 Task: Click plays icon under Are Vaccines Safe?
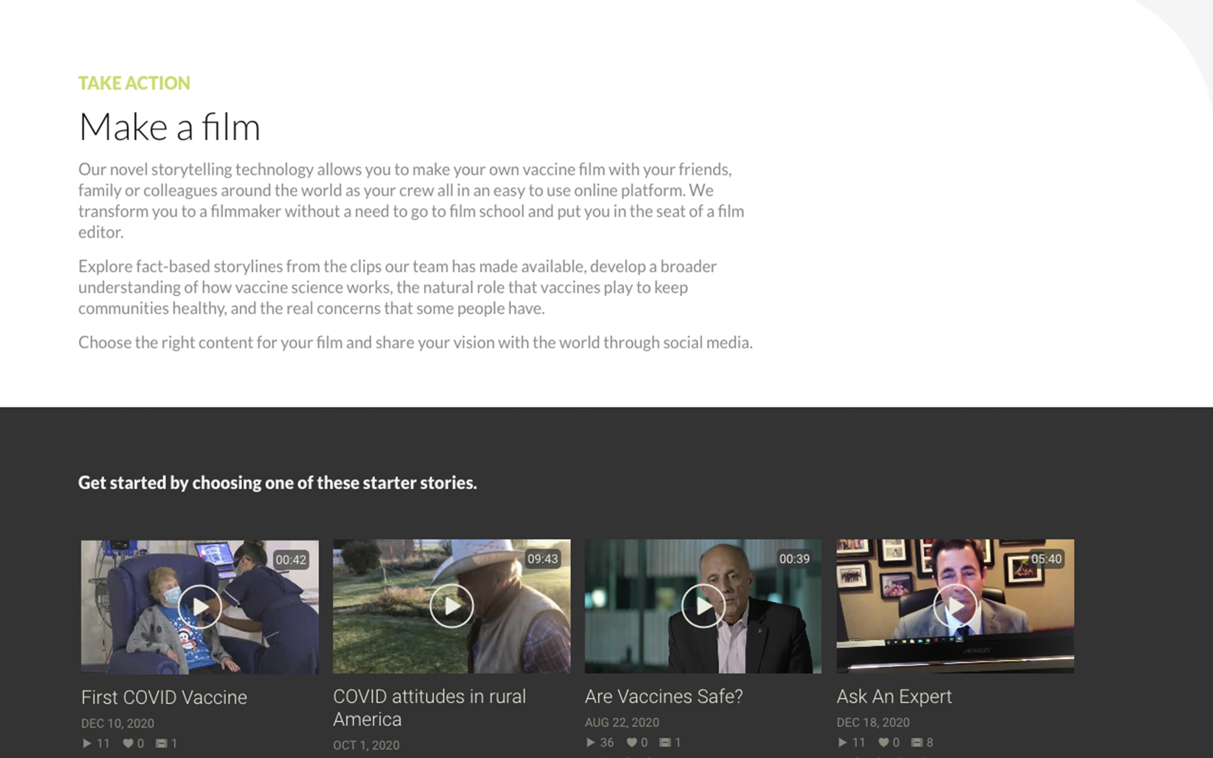coord(590,742)
